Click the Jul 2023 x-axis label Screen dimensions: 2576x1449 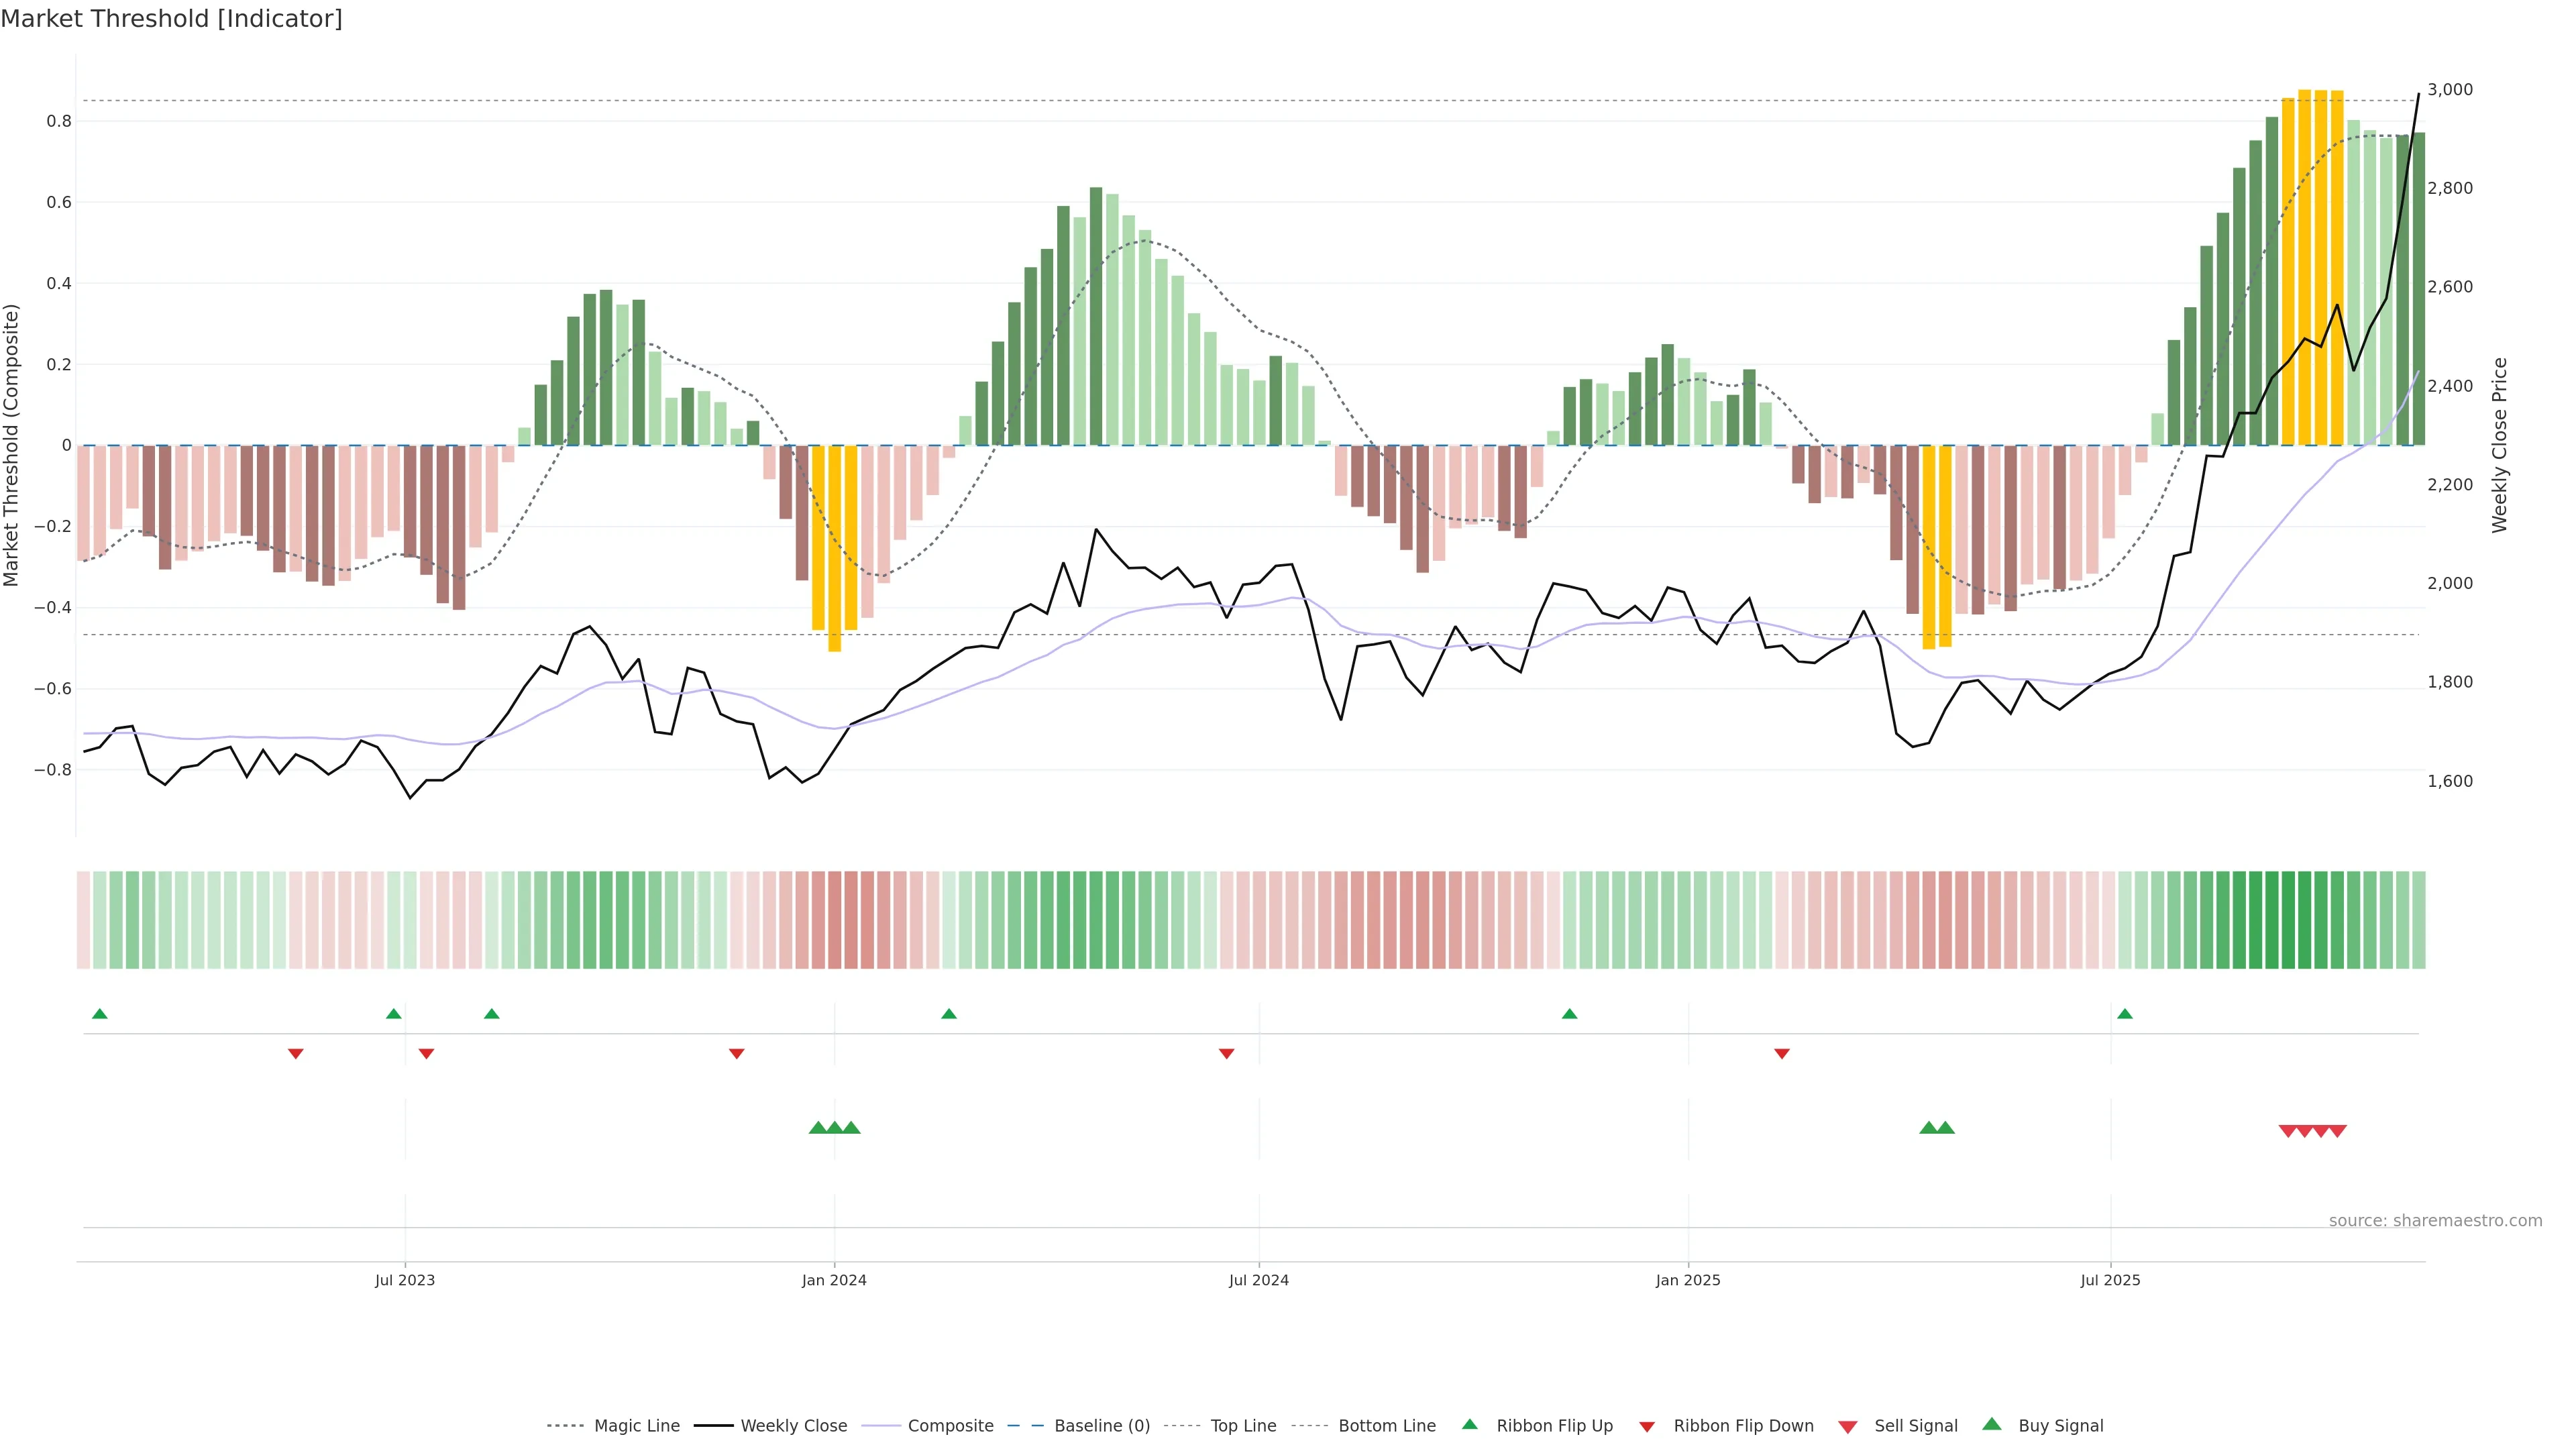405,1280
